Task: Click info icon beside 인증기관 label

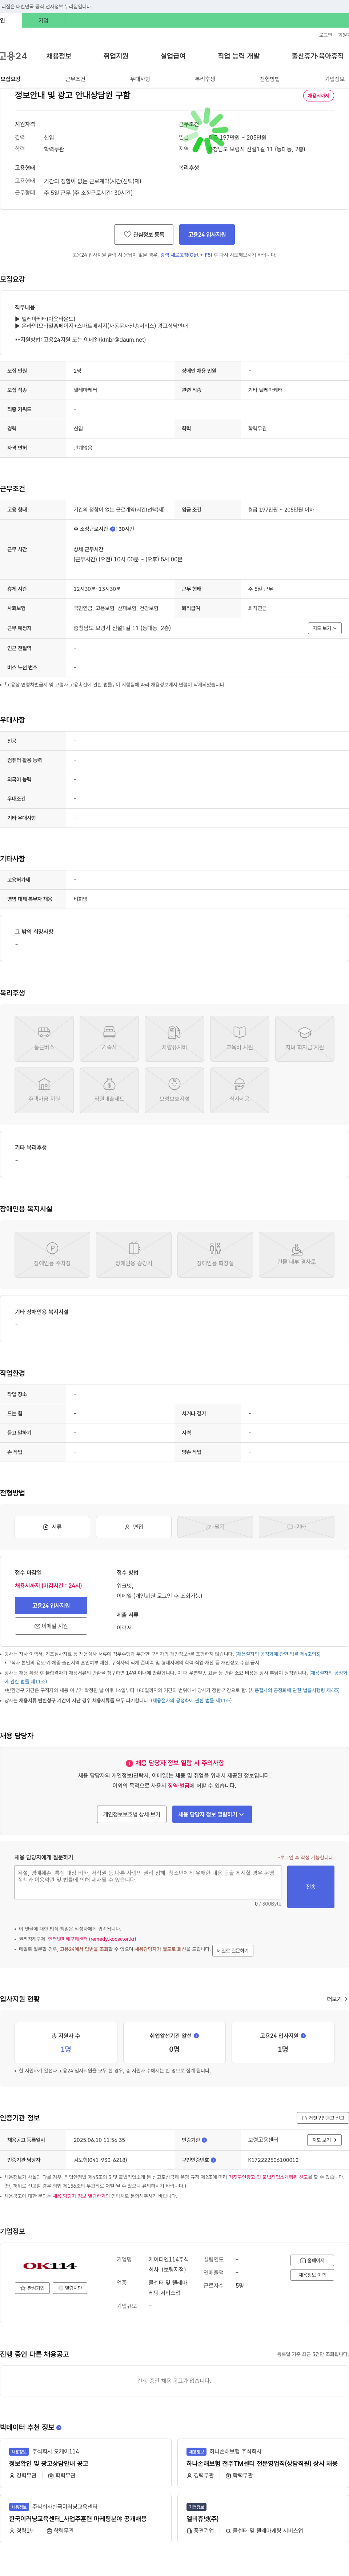Action: pyautogui.click(x=204, y=2140)
